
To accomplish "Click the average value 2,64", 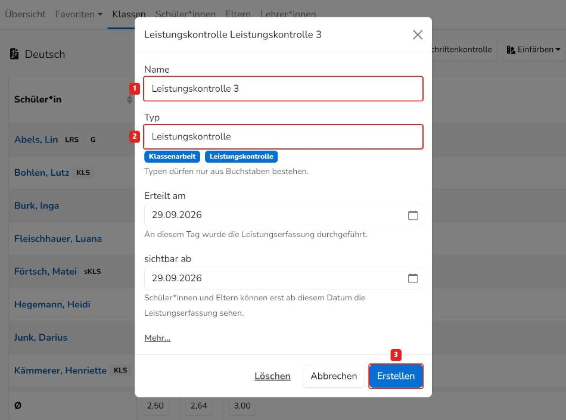I will point(198,406).
